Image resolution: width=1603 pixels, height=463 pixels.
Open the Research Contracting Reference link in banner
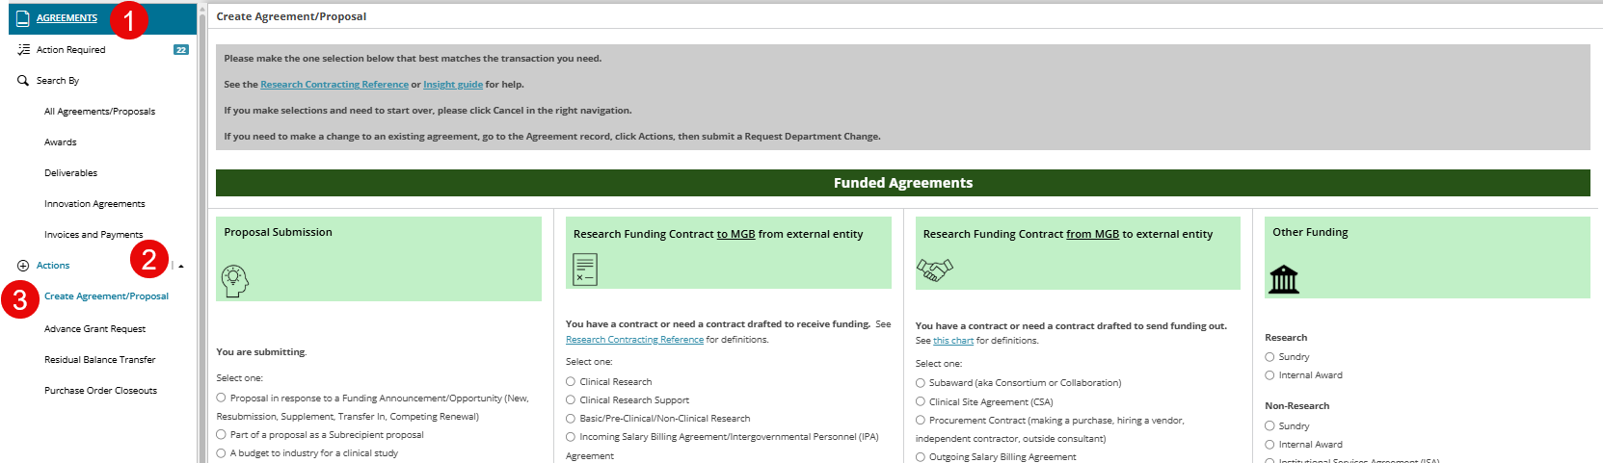[x=334, y=85]
